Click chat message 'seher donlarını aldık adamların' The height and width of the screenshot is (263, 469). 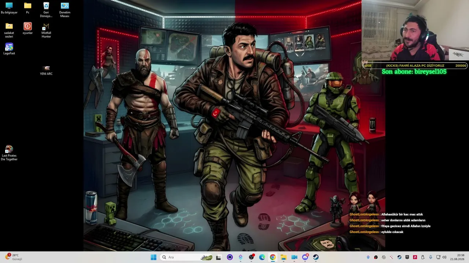coord(403,220)
